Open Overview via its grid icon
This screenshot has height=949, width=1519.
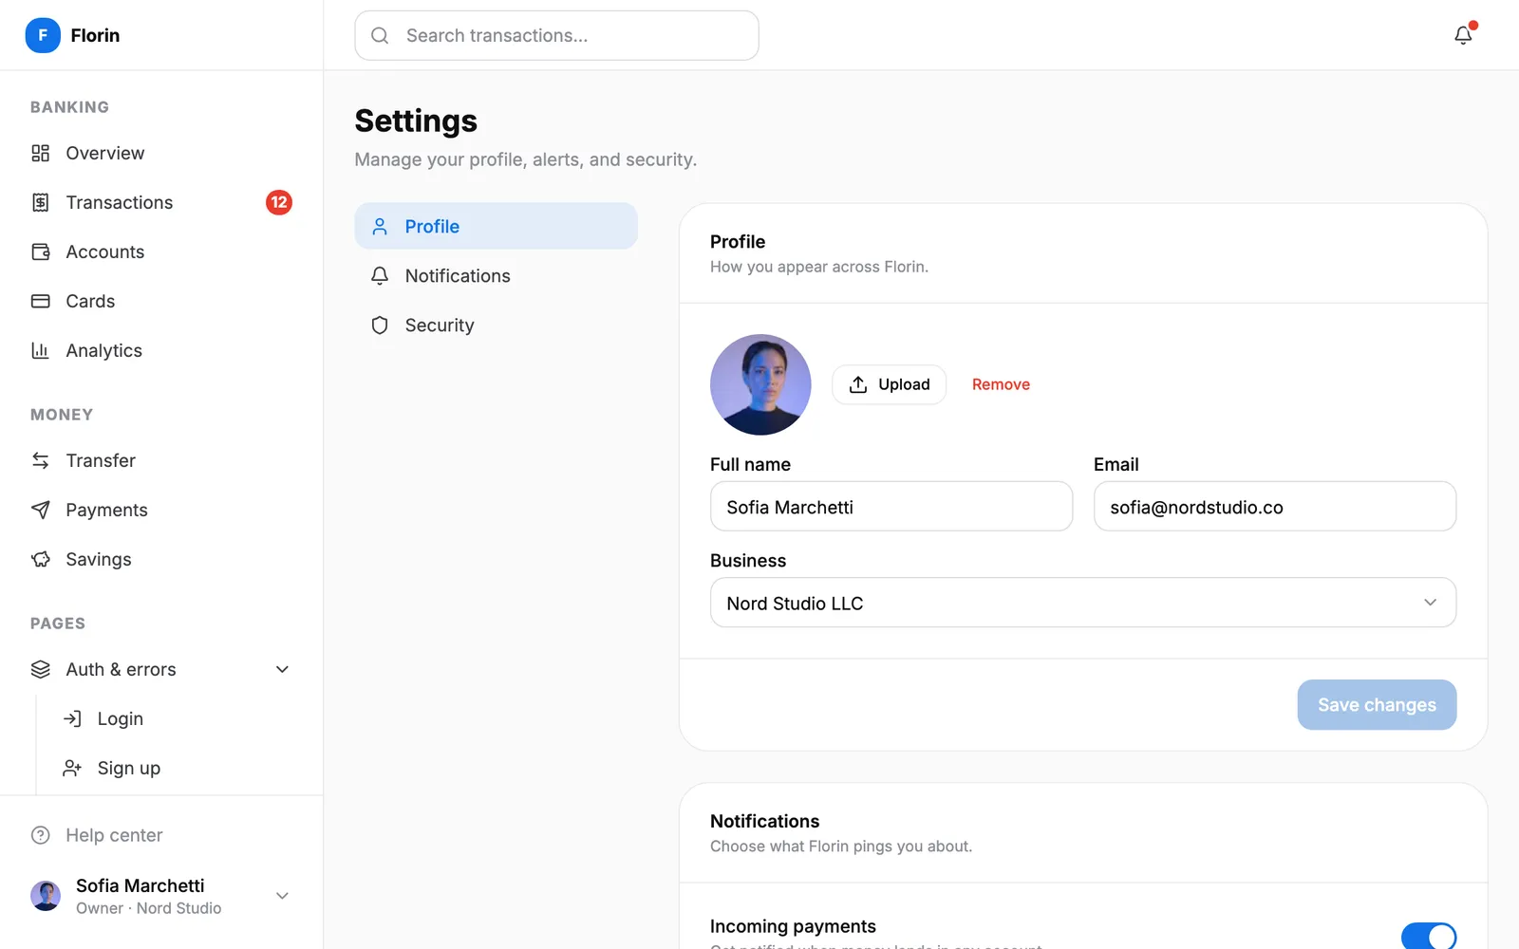(x=40, y=153)
